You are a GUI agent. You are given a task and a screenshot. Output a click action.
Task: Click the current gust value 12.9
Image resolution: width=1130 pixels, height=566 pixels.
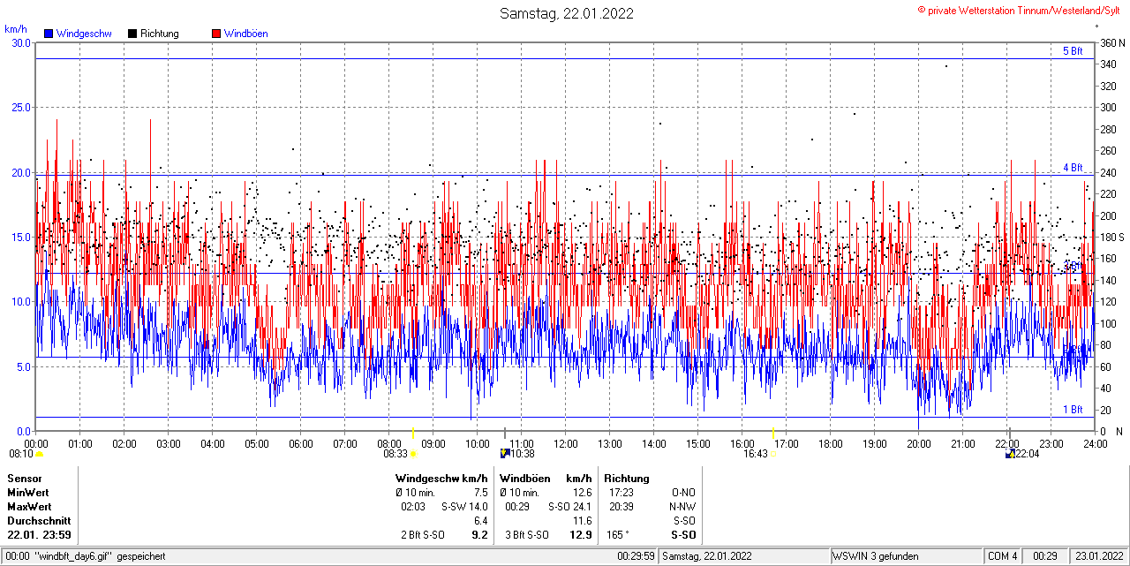click(582, 535)
